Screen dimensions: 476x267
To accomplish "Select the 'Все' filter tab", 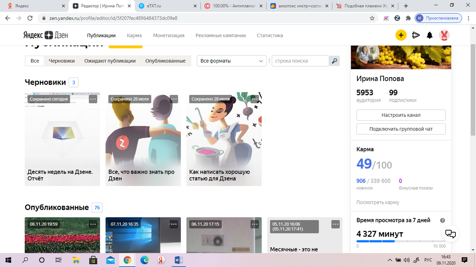I will 35,61.
